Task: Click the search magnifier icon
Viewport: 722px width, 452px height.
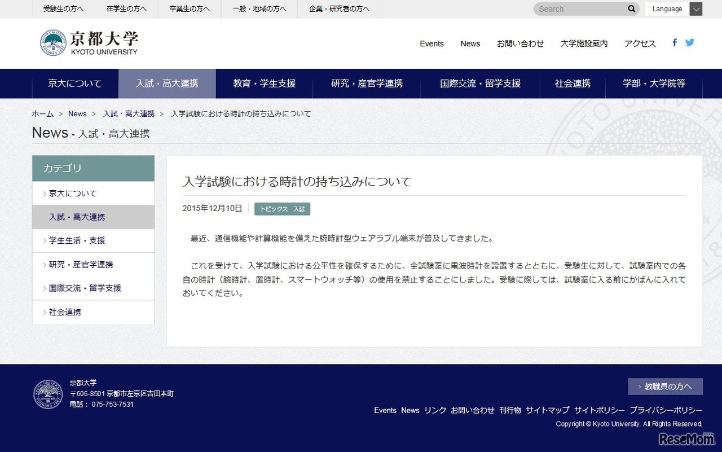Action: tap(631, 9)
